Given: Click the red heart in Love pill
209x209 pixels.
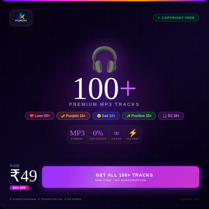Looking at the screenshot, I should 32,116.
